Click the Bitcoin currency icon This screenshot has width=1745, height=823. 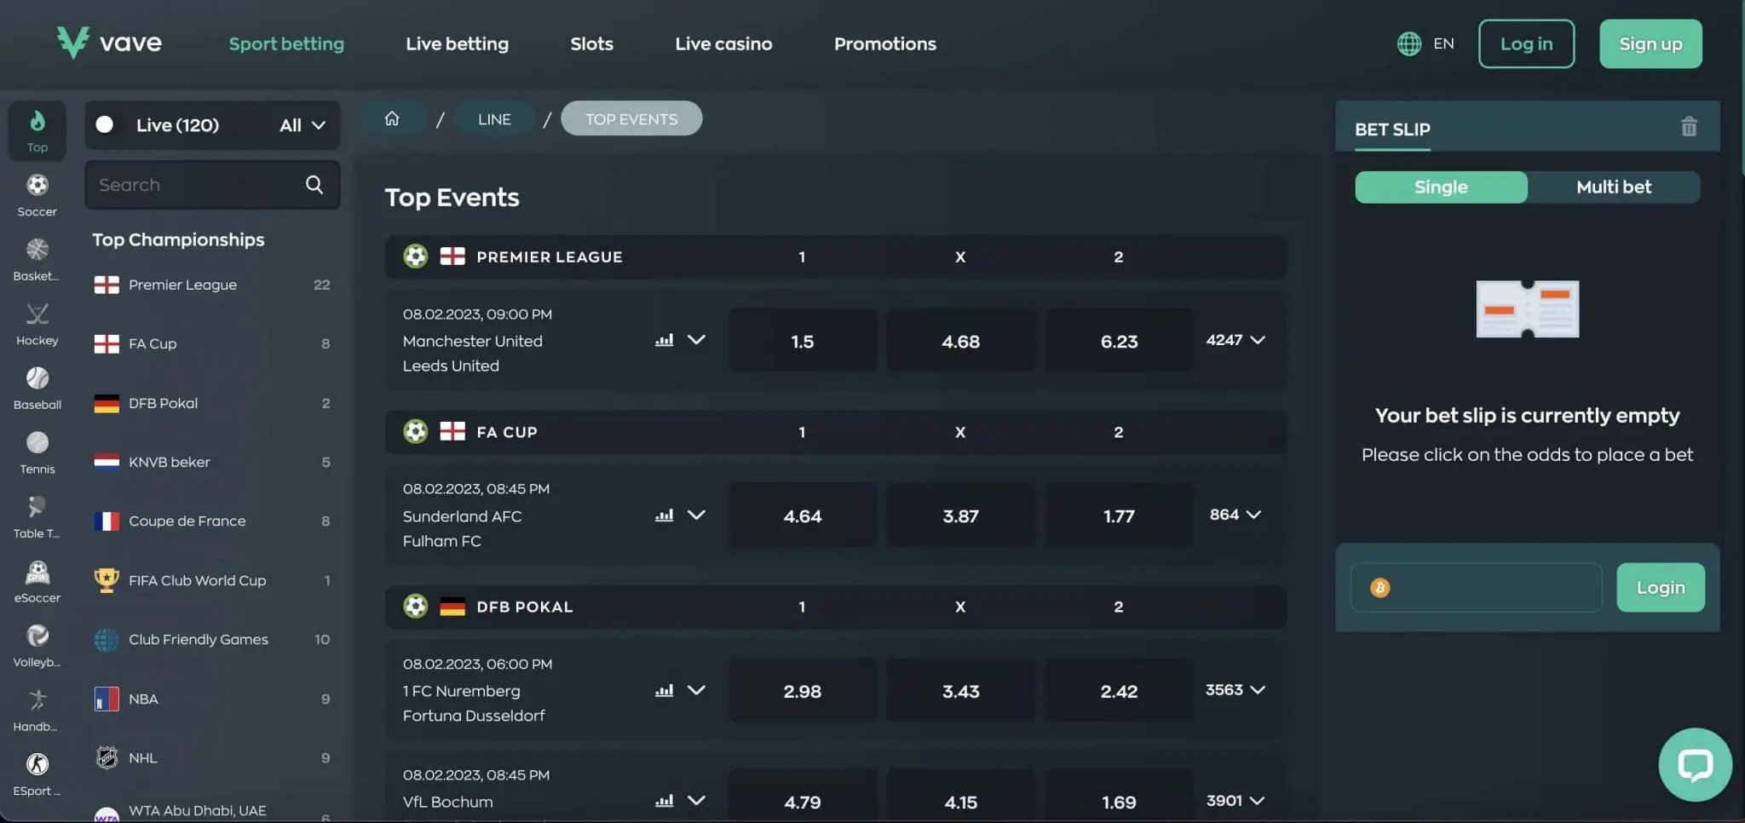point(1380,588)
